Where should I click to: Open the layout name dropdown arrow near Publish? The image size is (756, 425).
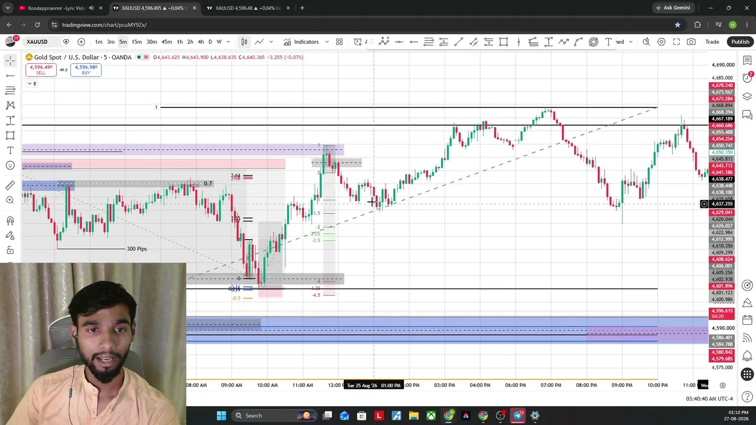tap(631, 42)
